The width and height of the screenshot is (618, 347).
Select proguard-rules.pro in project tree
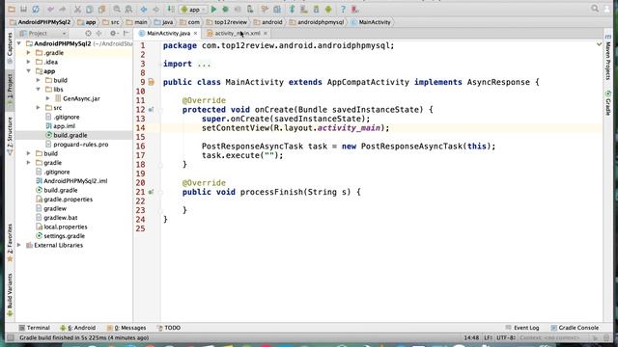(77, 145)
